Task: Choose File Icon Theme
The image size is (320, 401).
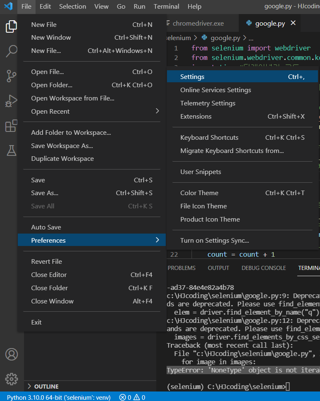Action: point(242,206)
